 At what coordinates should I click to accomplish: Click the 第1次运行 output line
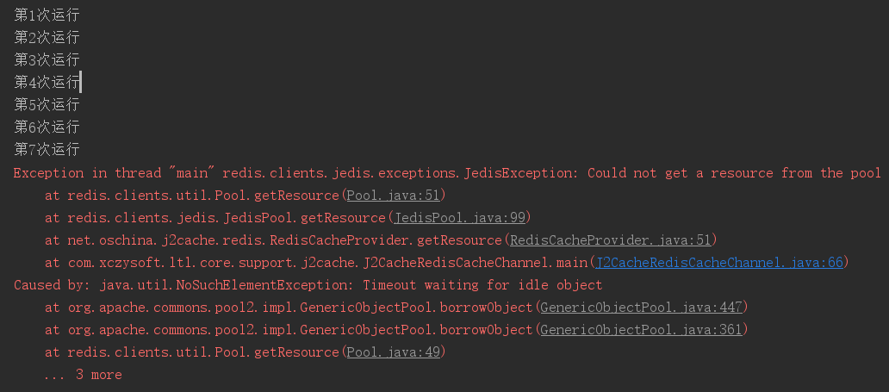[47, 16]
